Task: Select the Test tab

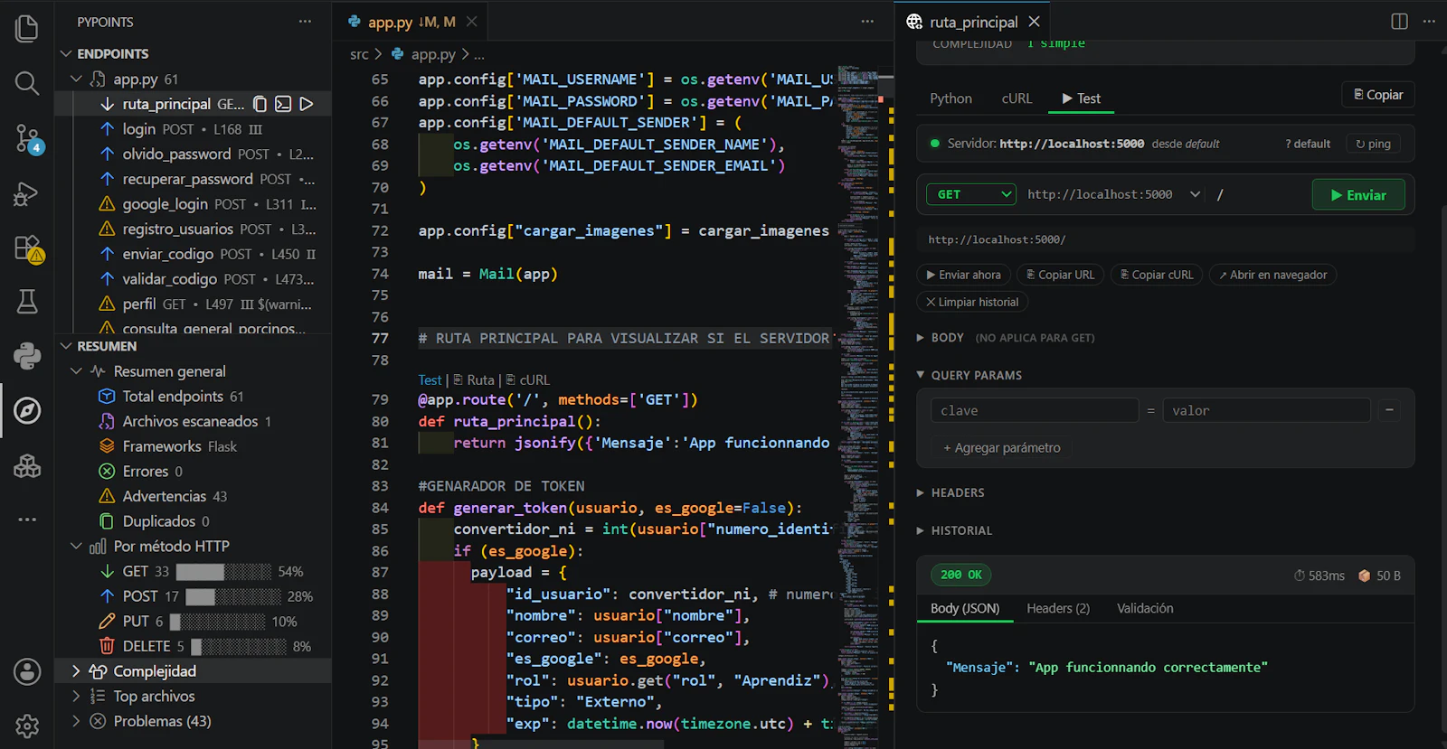Action: click(x=1081, y=98)
